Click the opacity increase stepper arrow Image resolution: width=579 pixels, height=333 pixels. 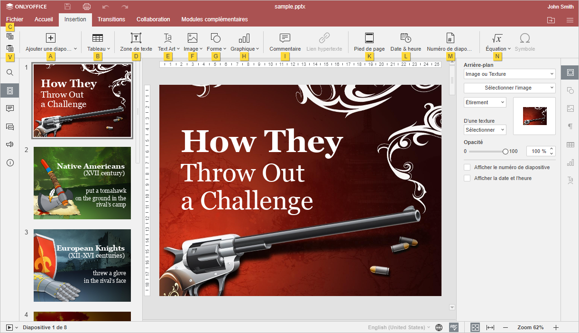[x=552, y=149]
